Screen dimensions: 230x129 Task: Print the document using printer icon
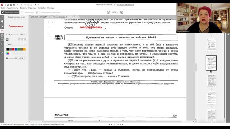coord(14,5)
